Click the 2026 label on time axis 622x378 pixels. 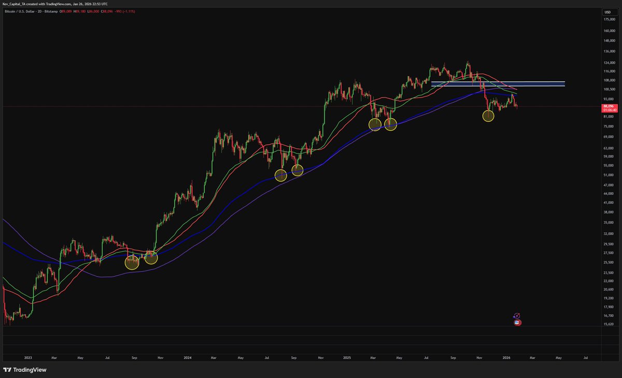506,357
